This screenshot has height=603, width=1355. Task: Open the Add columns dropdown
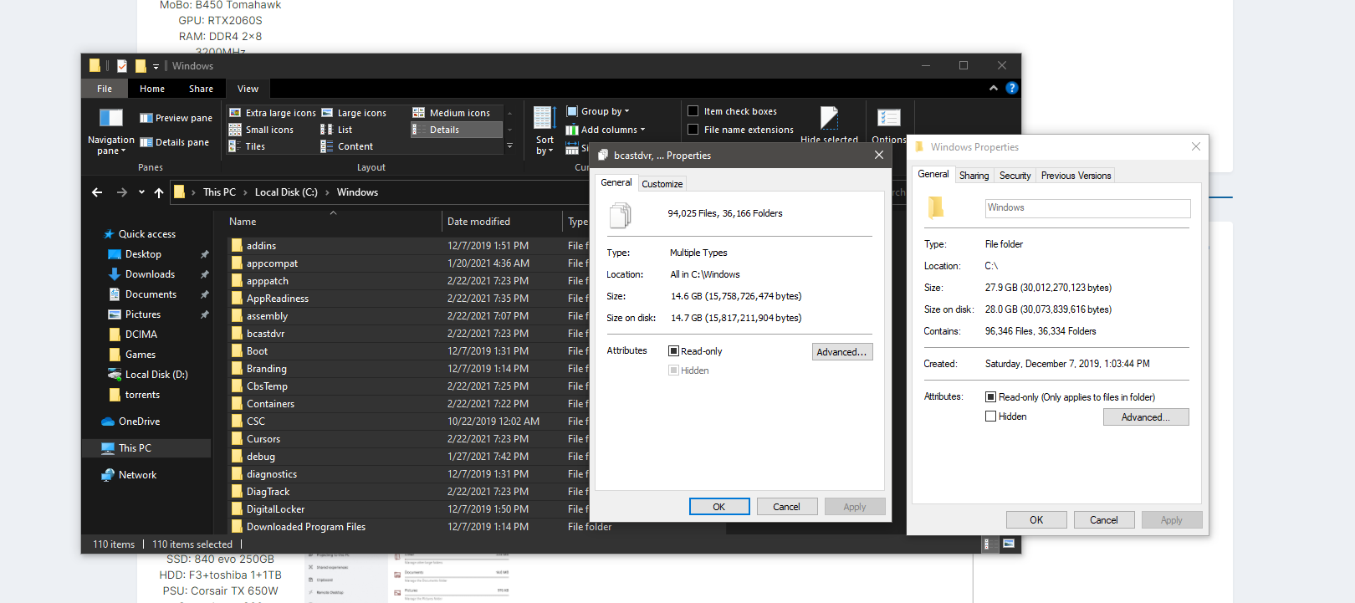[x=606, y=130]
